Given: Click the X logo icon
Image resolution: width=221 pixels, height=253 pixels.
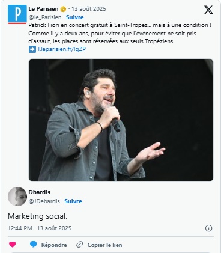Looking at the screenshot, I should pyautogui.click(x=208, y=10).
